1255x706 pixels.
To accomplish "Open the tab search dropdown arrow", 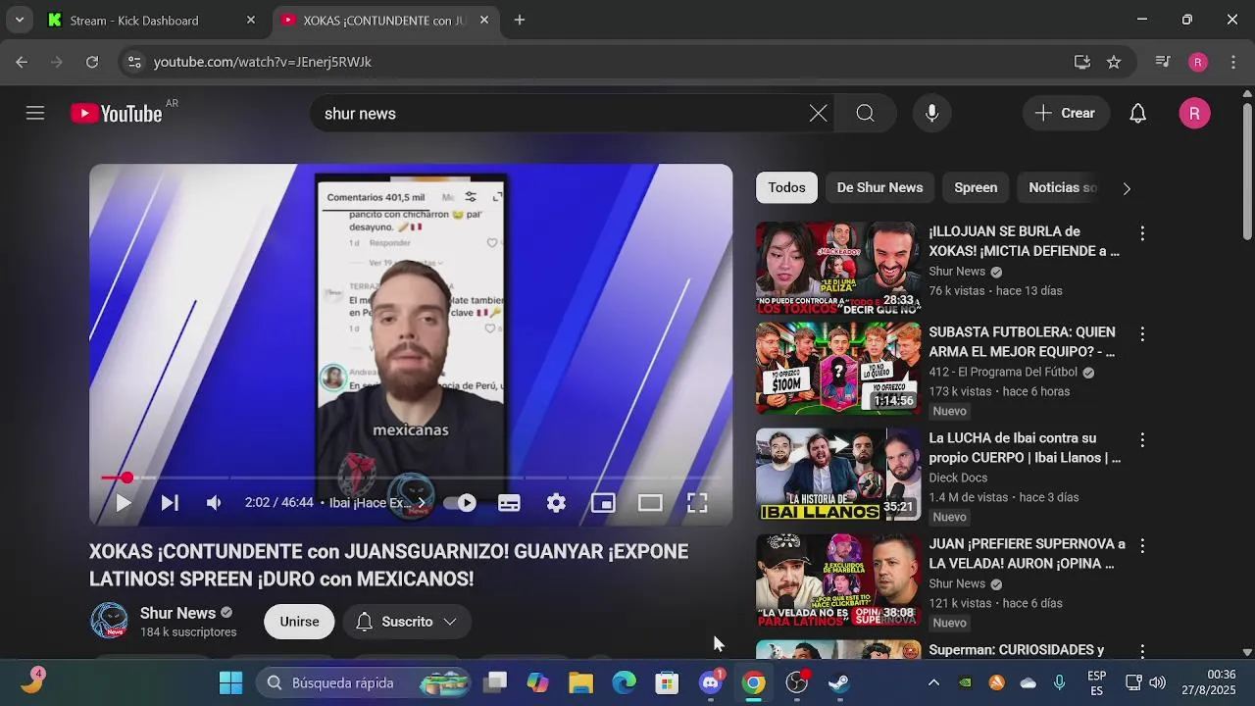I will point(20,20).
